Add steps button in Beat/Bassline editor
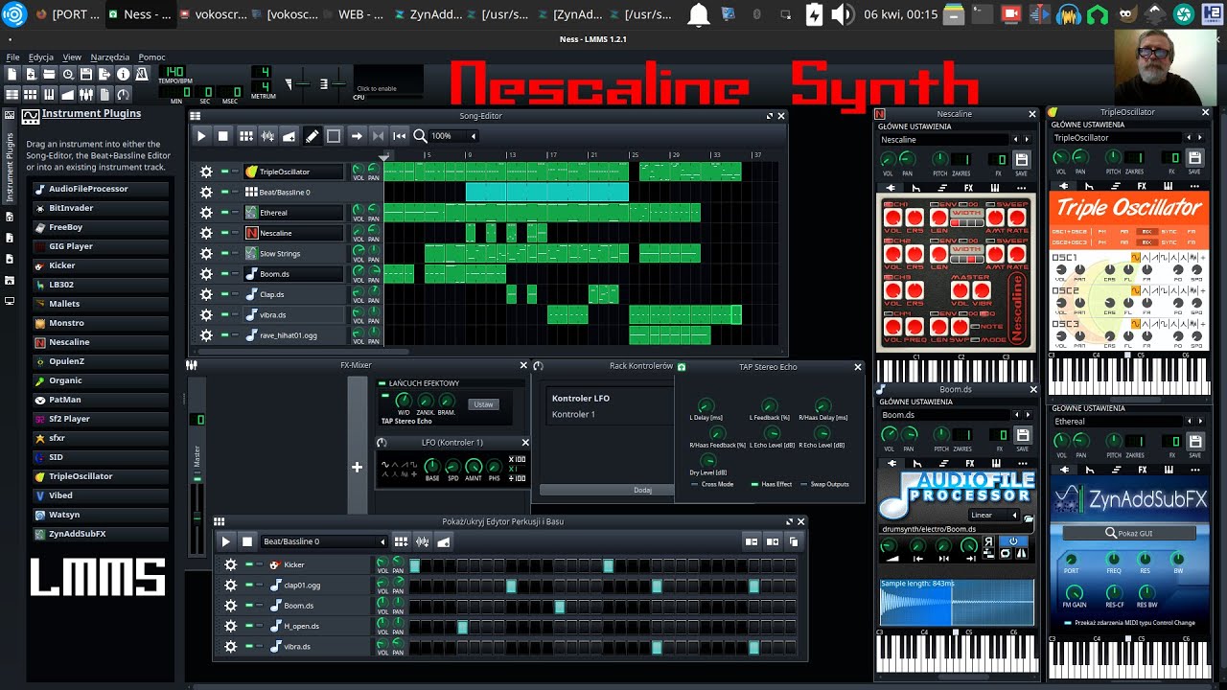 [773, 541]
